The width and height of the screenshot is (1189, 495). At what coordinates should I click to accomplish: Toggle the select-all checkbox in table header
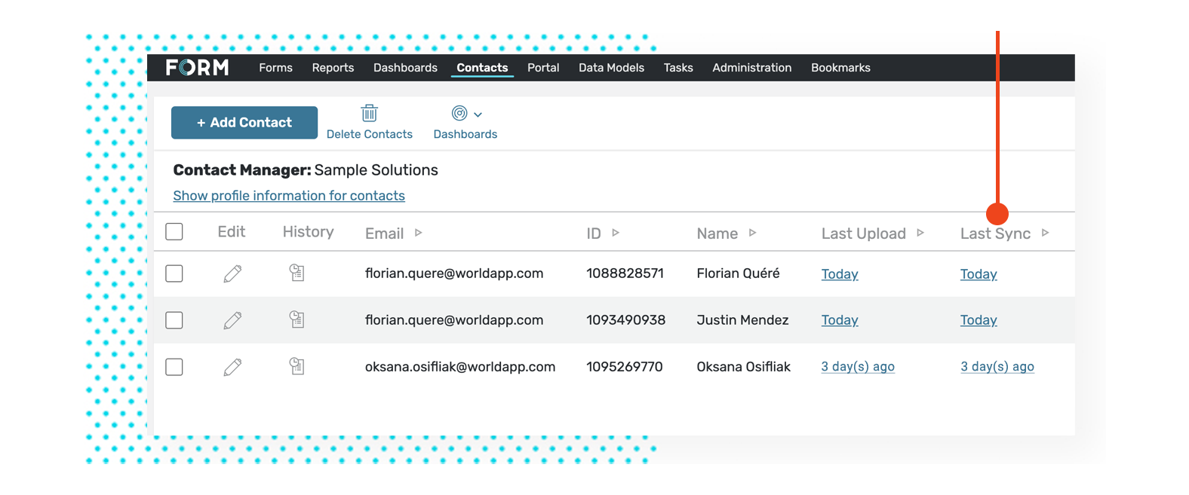[174, 231]
